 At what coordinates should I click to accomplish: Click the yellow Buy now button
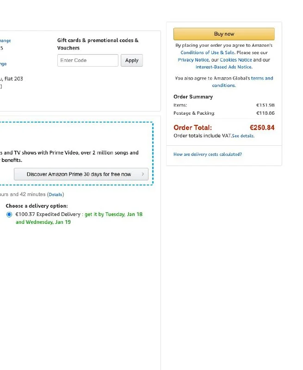tap(224, 34)
